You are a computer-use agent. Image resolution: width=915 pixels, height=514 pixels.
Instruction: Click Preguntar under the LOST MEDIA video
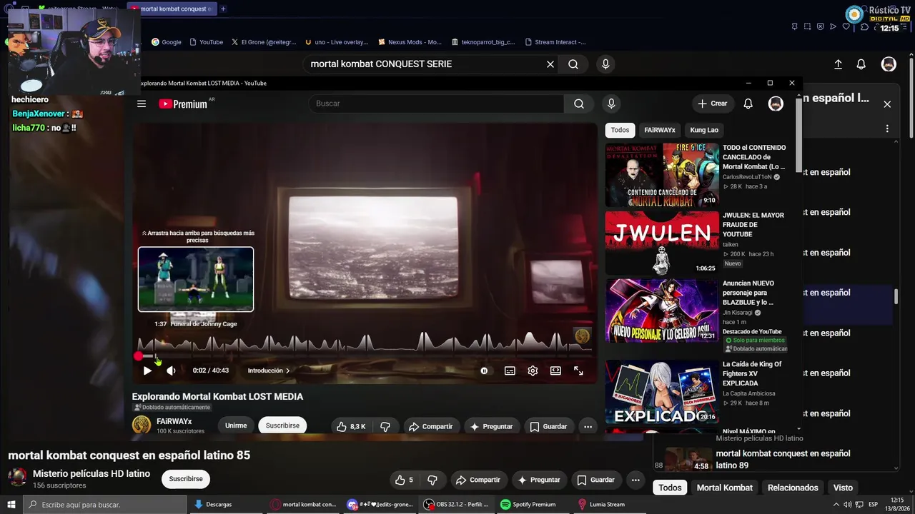tap(490, 426)
